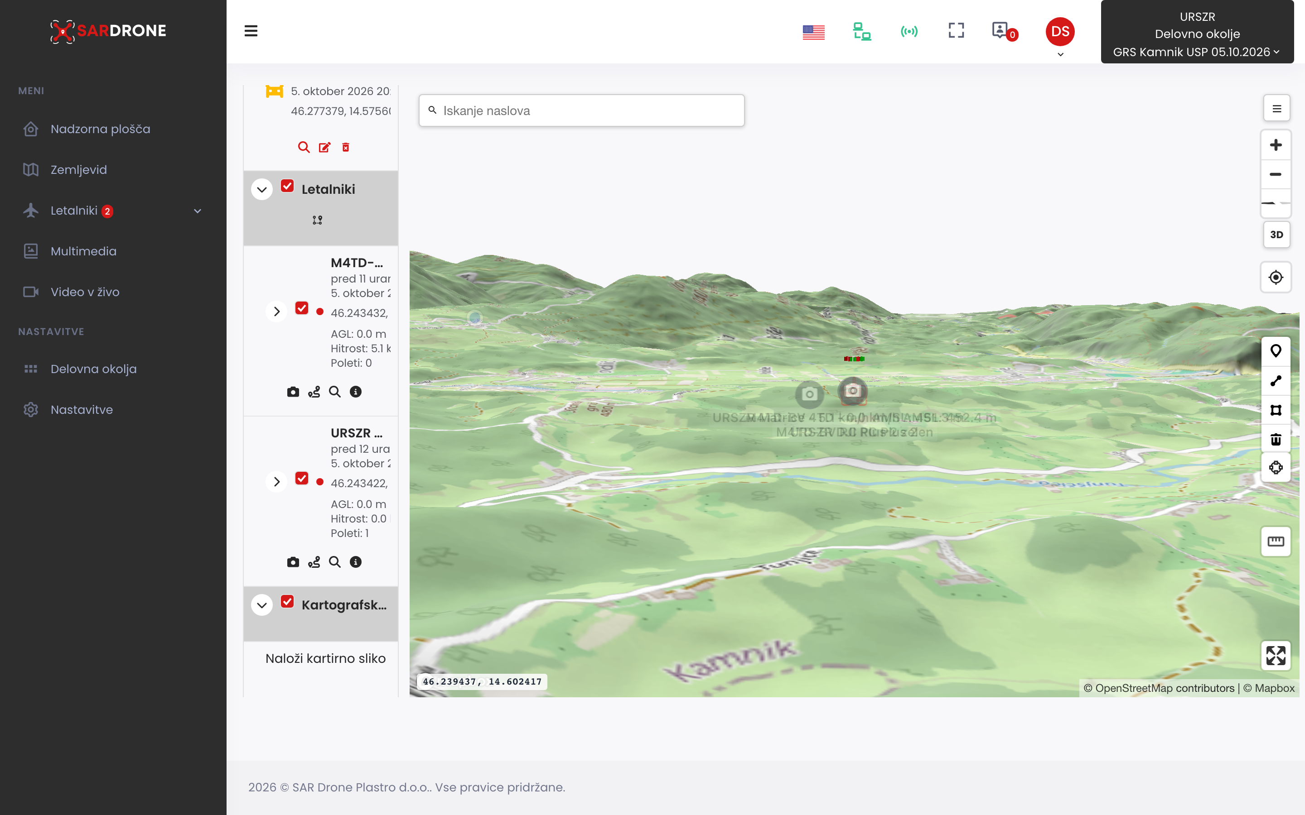Click into the Iskanje naslova search field
Image resolution: width=1305 pixels, height=815 pixels.
click(x=581, y=110)
